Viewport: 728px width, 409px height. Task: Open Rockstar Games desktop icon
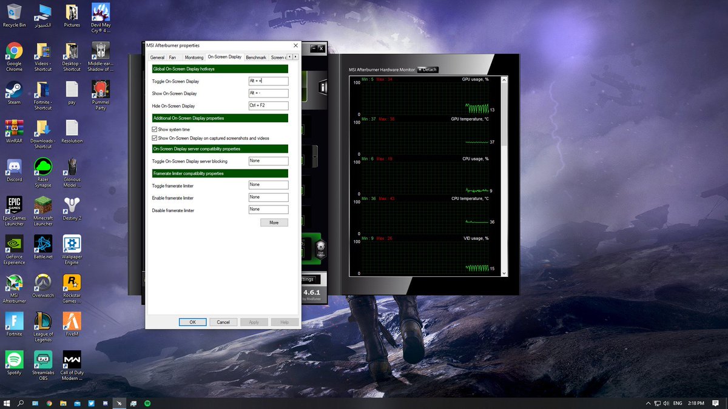coord(72,288)
